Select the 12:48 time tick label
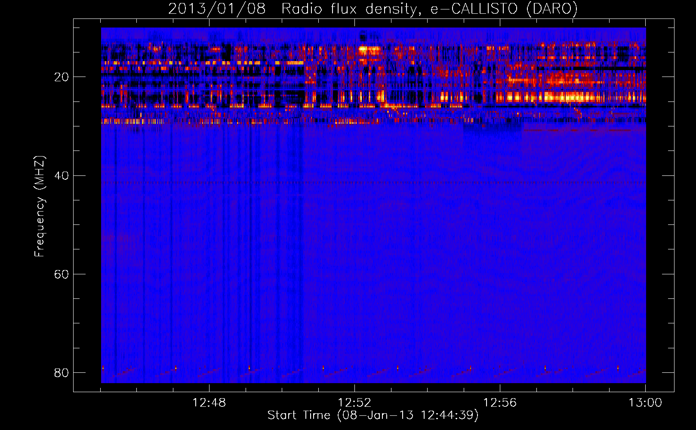Screen dimensions: 696x430 click(x=209, y=403)
